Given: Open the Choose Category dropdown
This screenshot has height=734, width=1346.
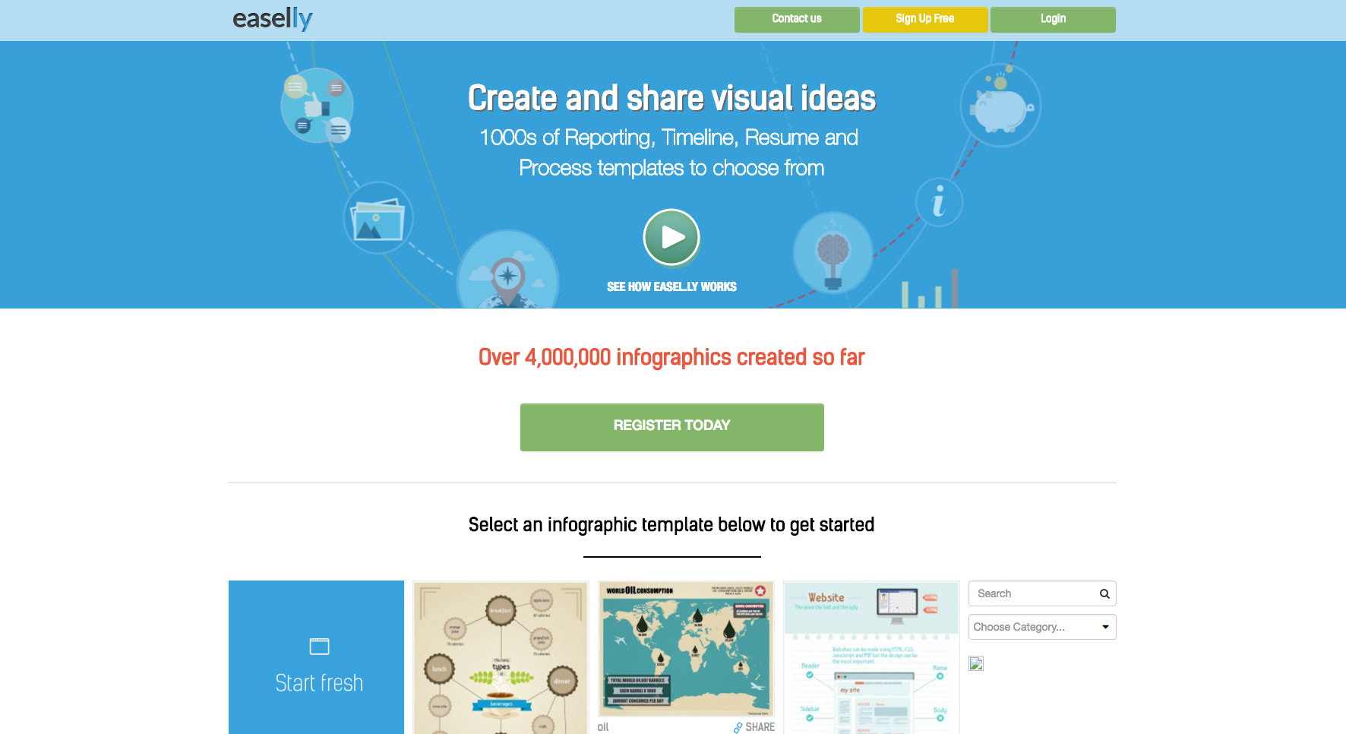Looking at the screenshot, I should 1041,627.
